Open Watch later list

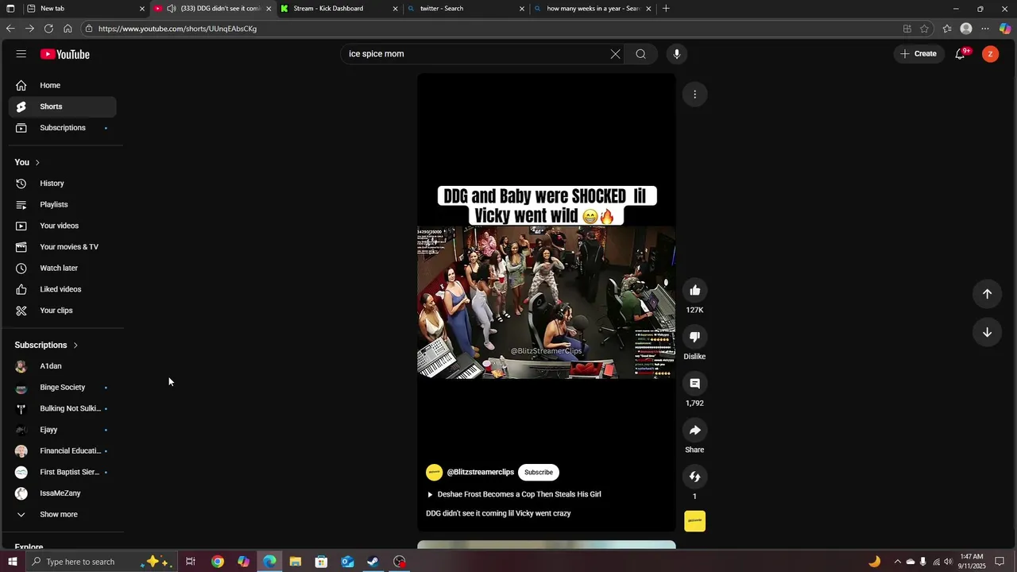[x=62, y=269]
